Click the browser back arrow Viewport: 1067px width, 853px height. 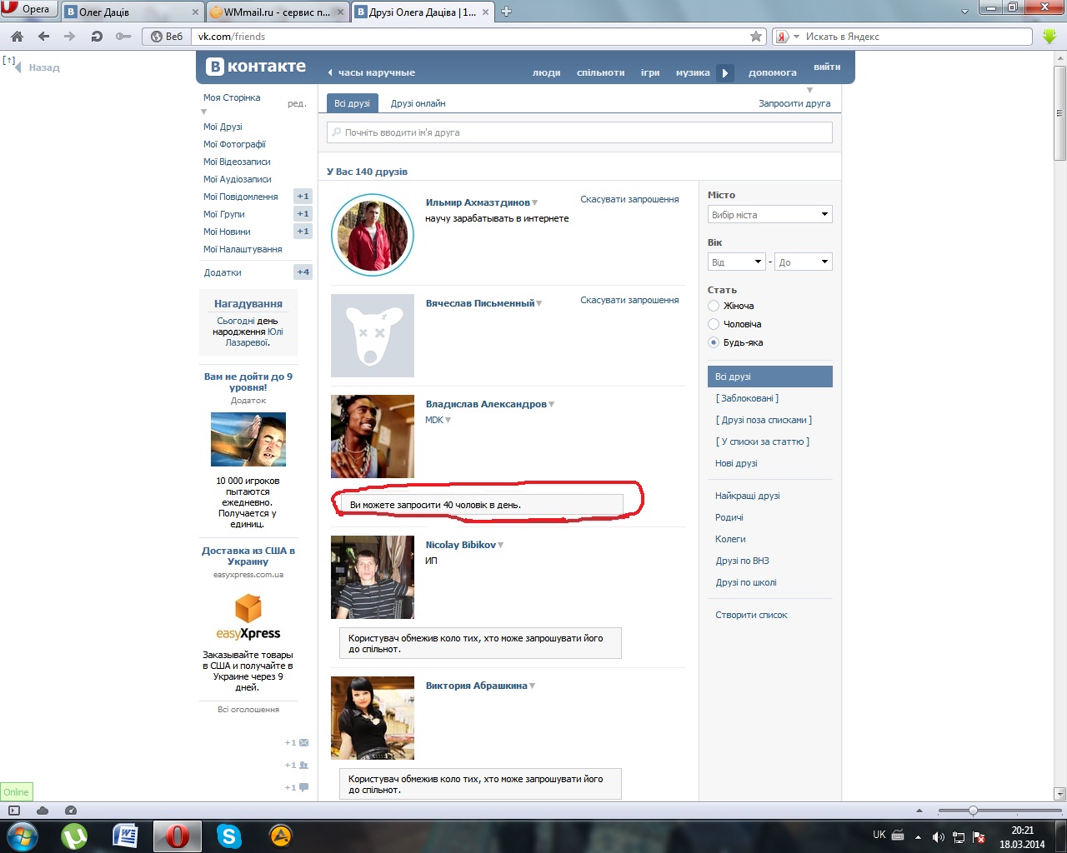point(43,37)
